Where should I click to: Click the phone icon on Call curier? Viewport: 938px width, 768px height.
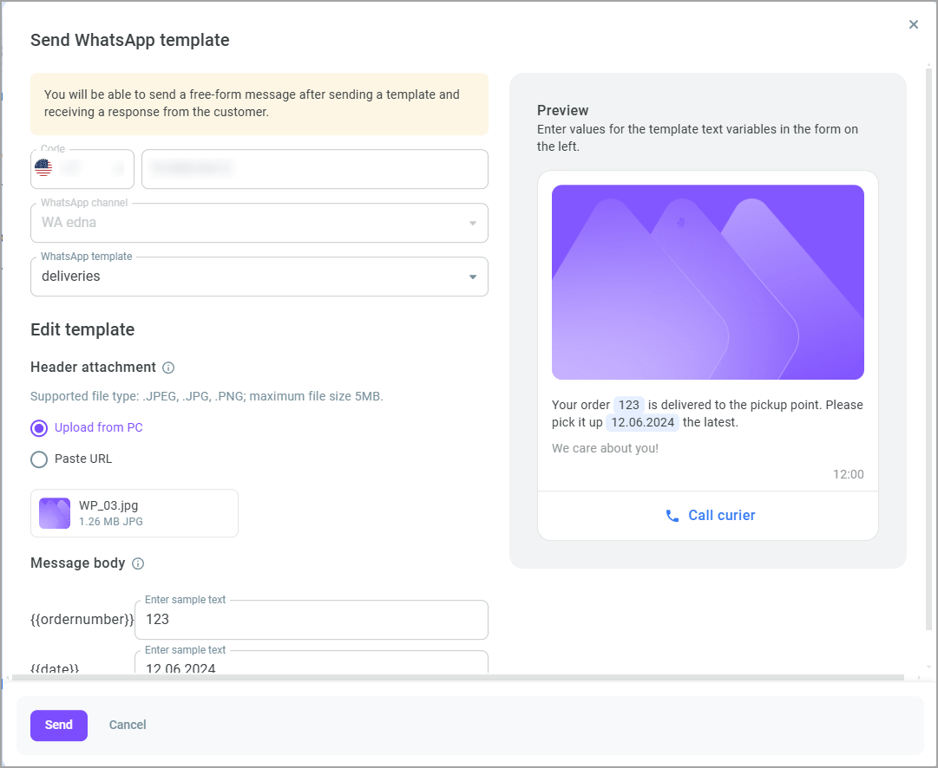[672, 516]
